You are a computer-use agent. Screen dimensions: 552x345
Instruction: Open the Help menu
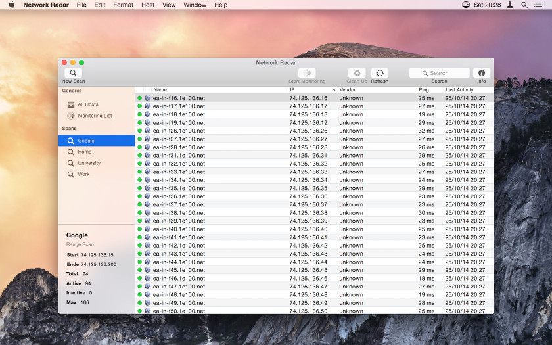(x=221, y=5)
